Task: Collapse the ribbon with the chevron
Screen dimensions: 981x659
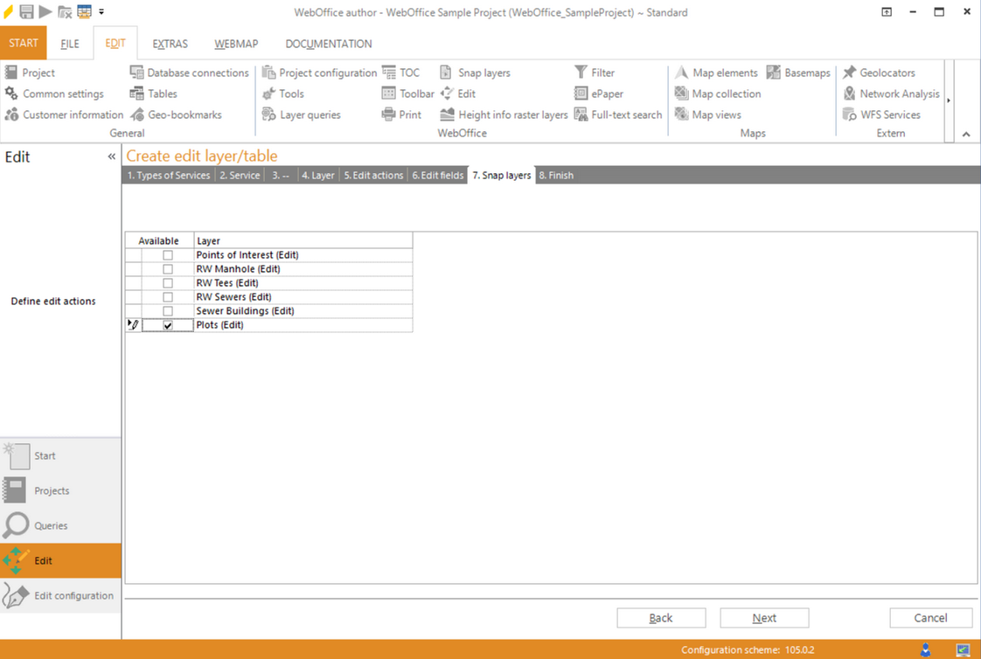Action: click(x=965, y=133)
